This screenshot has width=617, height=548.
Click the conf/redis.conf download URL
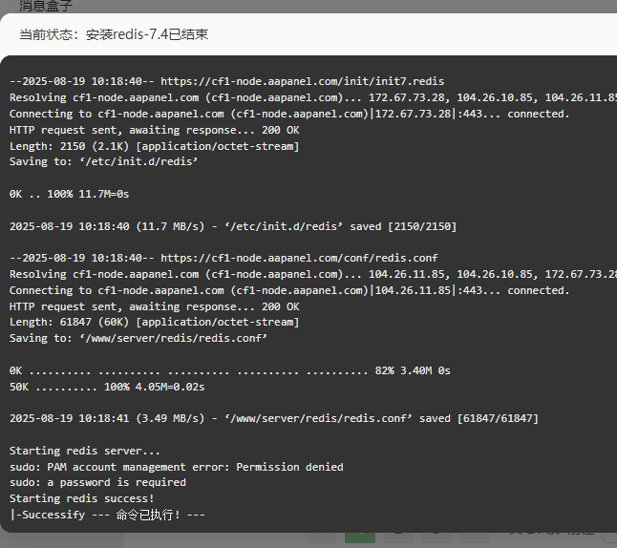click(299, 258)
